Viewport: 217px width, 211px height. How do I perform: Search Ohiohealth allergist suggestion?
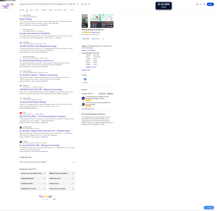pyautogui.click(x=33, y=179)
